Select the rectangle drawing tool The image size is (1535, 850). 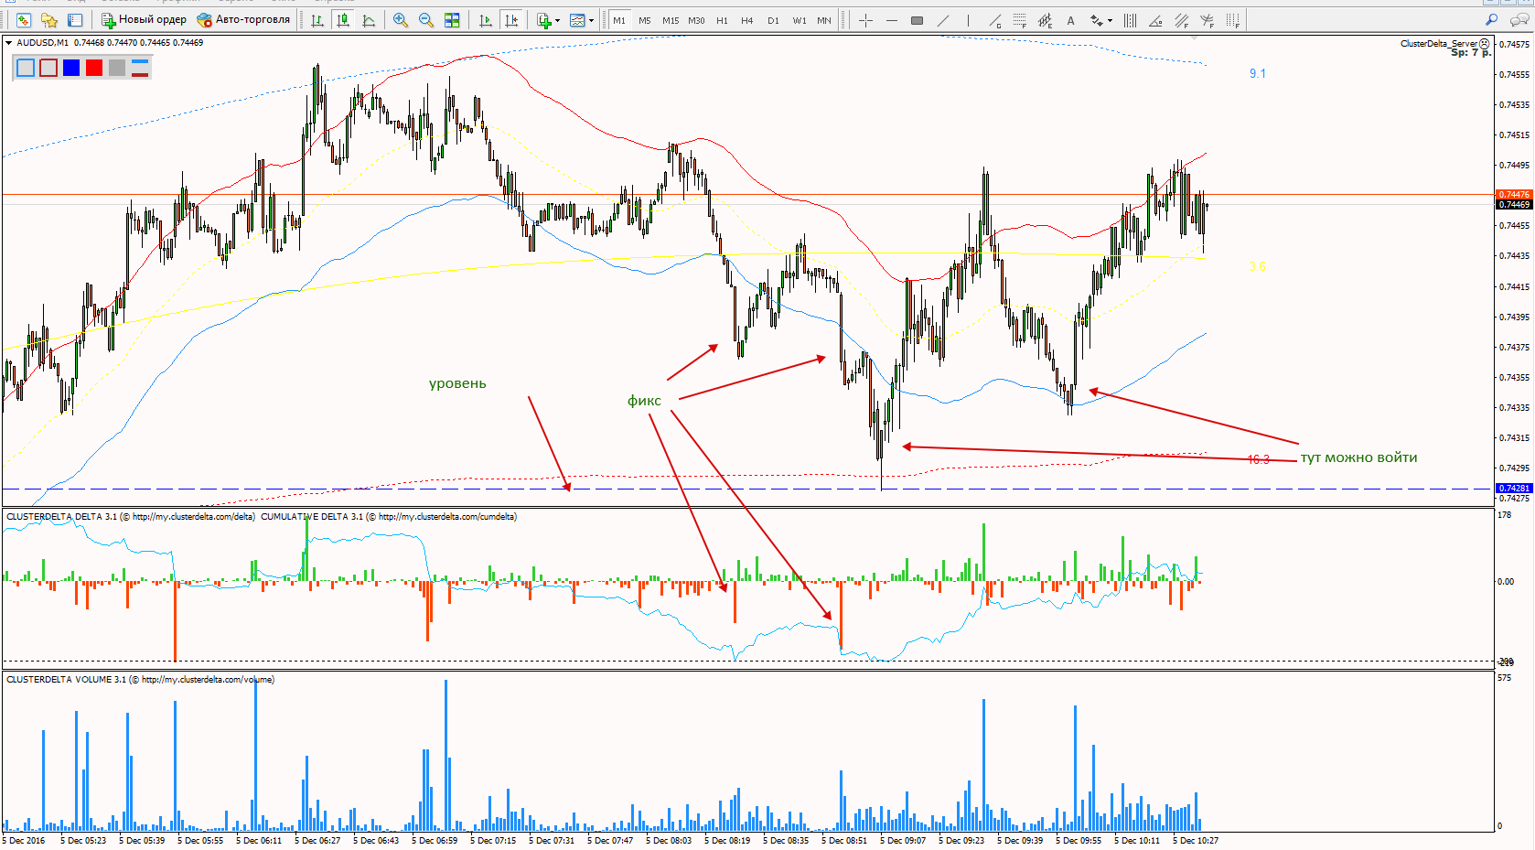(x=917, y=19)
